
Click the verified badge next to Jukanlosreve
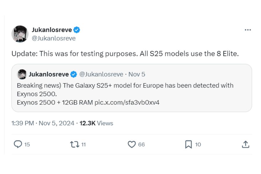click(x=76, y=29)
